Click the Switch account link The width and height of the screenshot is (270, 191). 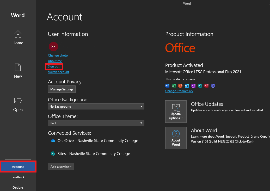[58, 72]
